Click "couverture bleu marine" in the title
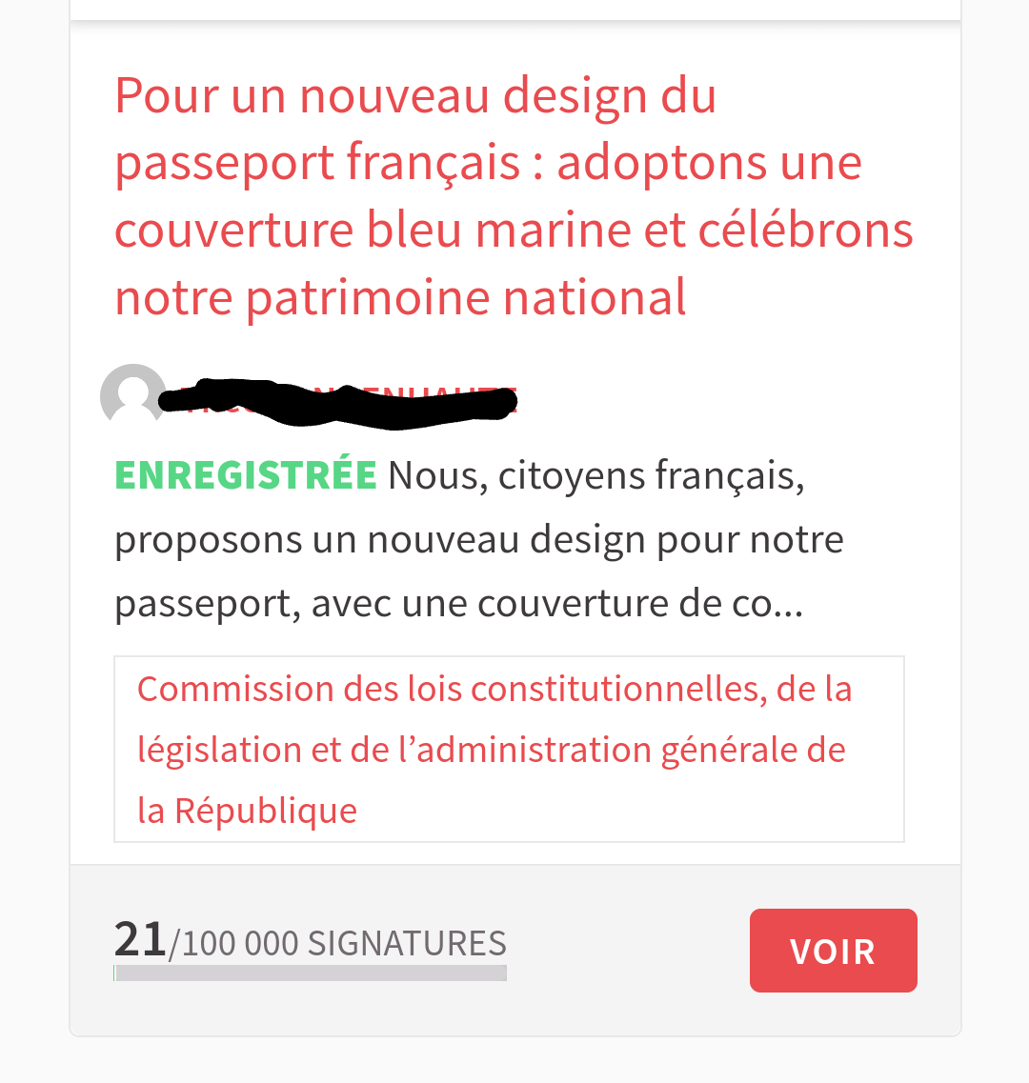 (x=374, y=231)
